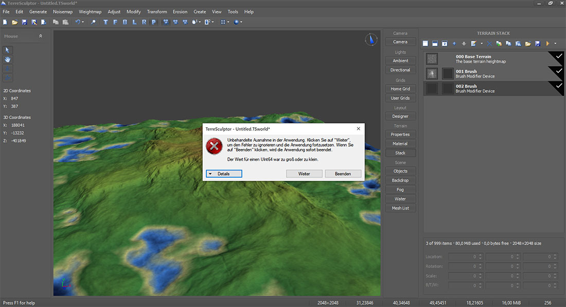Click the Directional light button
Screen dimensions: 566x307
coord(400,70)
